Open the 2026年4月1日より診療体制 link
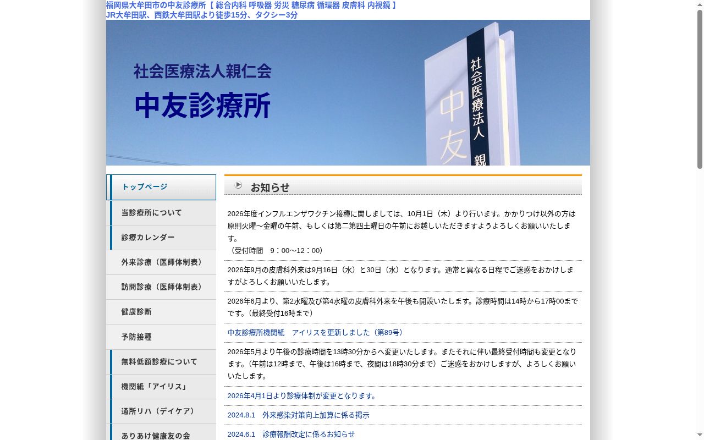Viewport: 704px width, 440px height. [303, 396]
